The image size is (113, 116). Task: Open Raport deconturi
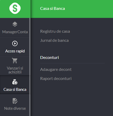click(x=56, y=78)
